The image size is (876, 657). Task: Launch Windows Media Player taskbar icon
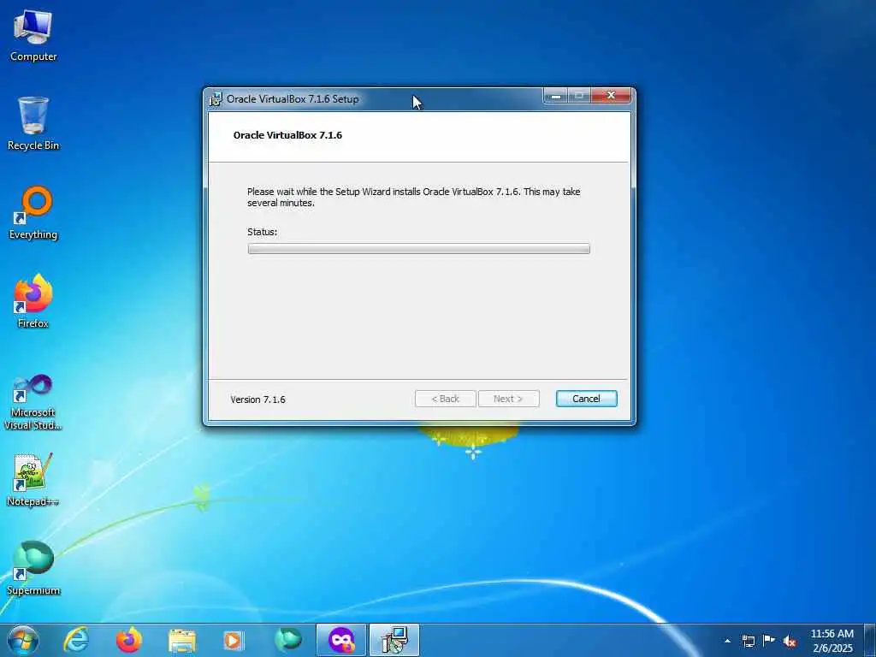[234, 640]
